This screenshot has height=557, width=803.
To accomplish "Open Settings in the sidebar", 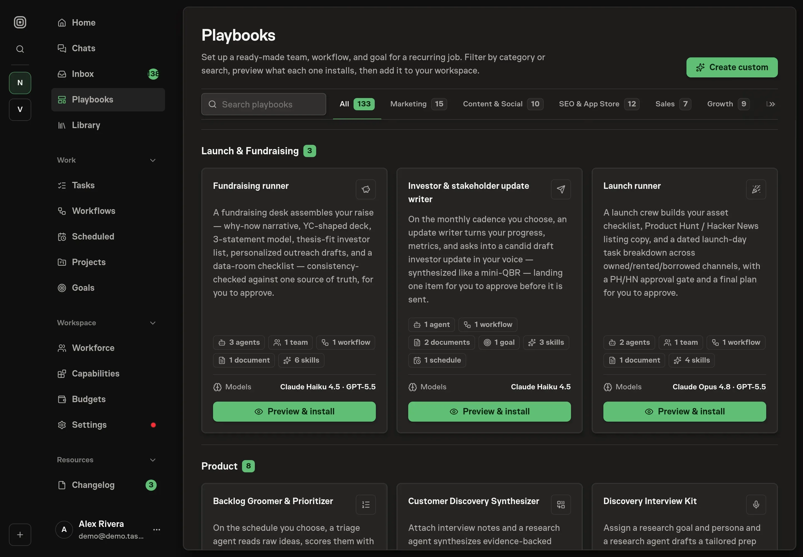I will pyautogui.click(x=108, y=425).
